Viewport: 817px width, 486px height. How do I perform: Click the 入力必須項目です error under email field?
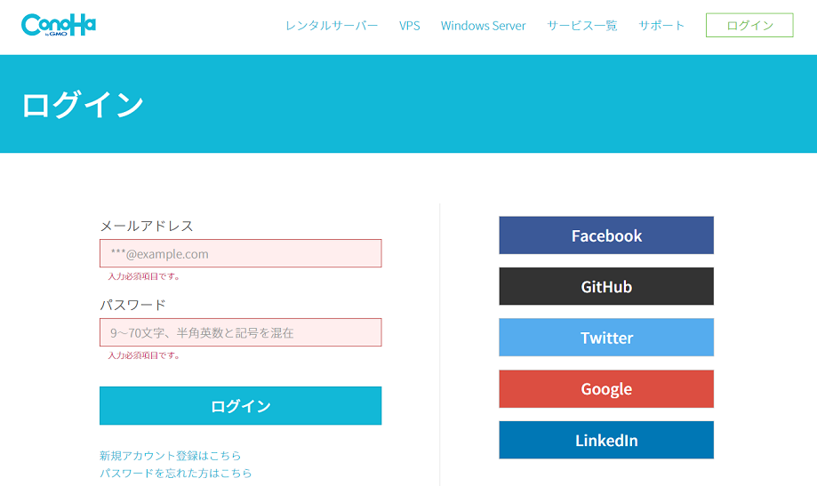pos(144,276)
